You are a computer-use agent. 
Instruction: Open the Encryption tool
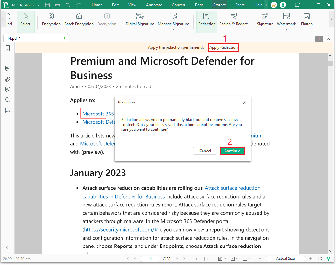(51, 19)
